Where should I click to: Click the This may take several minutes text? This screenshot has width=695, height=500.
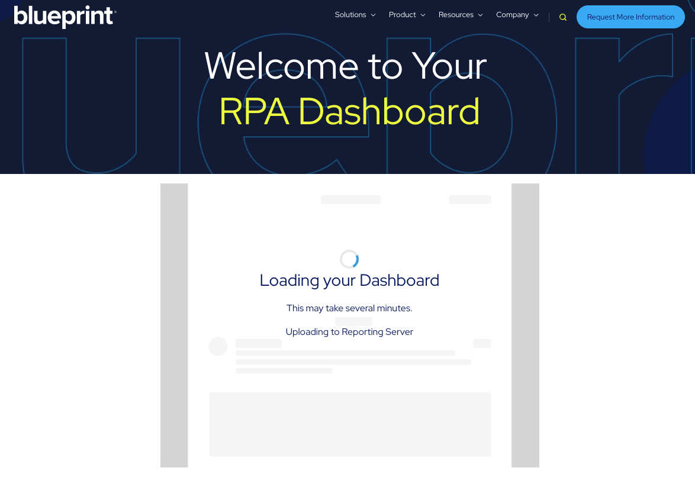[349, 308]
